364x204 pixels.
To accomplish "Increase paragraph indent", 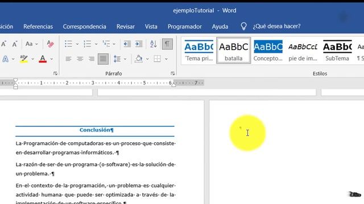I will pyautogui.click(x=139, y=44).
